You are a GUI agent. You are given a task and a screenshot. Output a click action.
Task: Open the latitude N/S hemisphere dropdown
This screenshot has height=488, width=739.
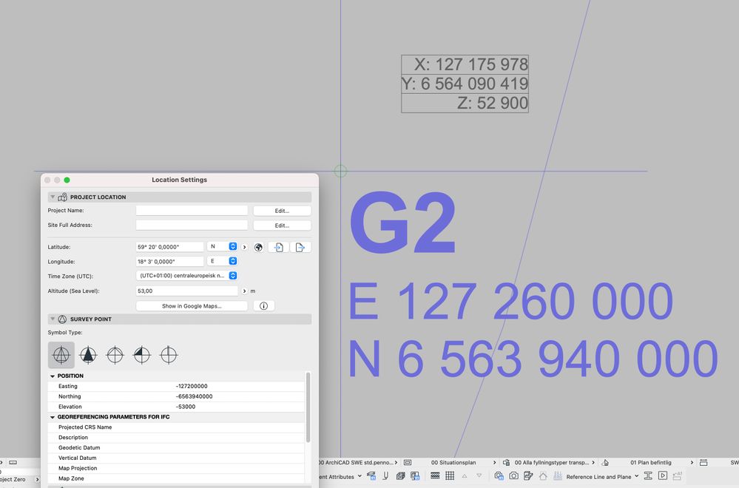pos(222,246)
